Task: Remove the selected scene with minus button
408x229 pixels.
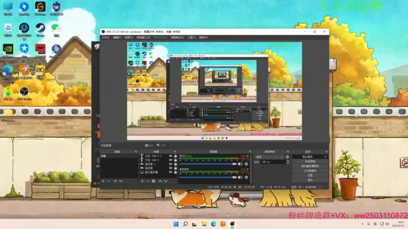Action: 109,181
